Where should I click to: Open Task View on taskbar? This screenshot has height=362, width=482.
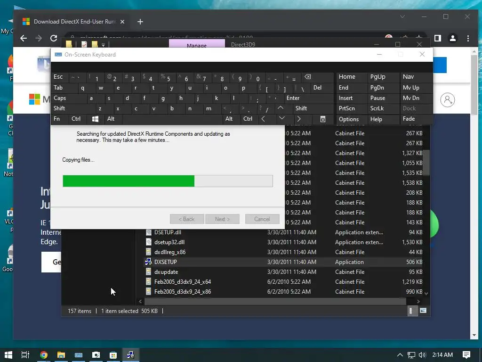click(25, 354)
